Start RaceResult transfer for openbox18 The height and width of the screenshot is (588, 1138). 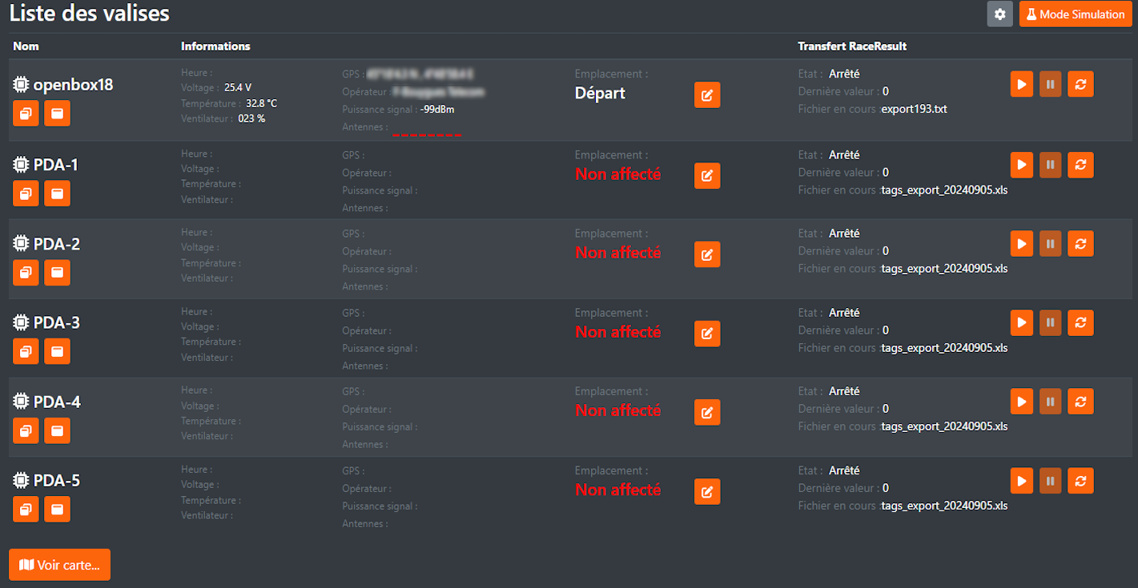[x=1021, y=84]
